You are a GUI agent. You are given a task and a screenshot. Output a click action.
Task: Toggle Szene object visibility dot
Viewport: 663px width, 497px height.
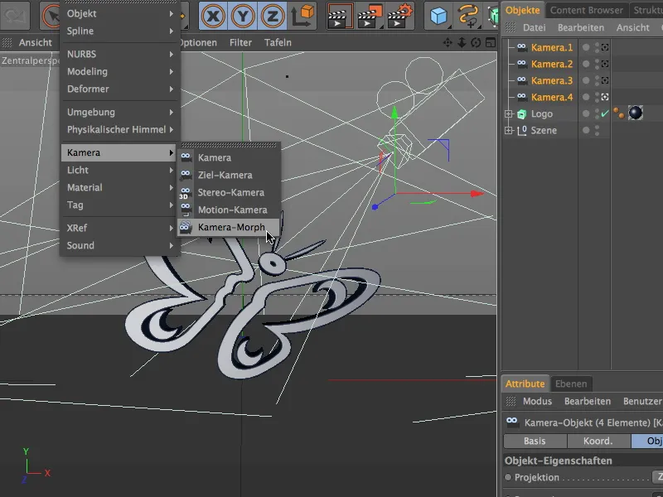[586, 130]
